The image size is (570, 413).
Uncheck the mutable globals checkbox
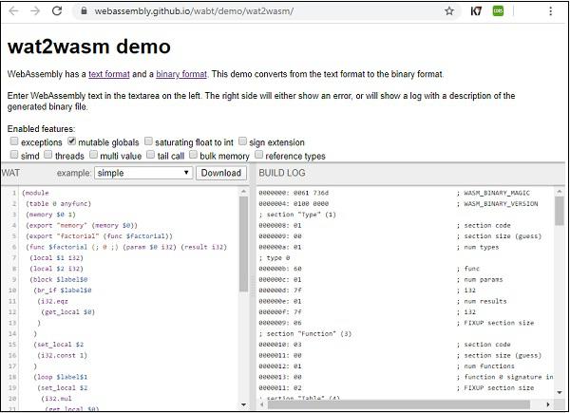click(x=71, y=141)
